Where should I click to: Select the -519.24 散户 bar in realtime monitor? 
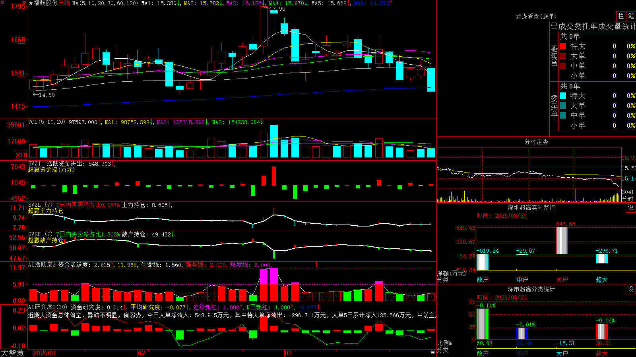tap(482, 262)
